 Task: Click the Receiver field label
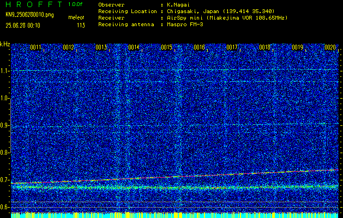point(111,18)
